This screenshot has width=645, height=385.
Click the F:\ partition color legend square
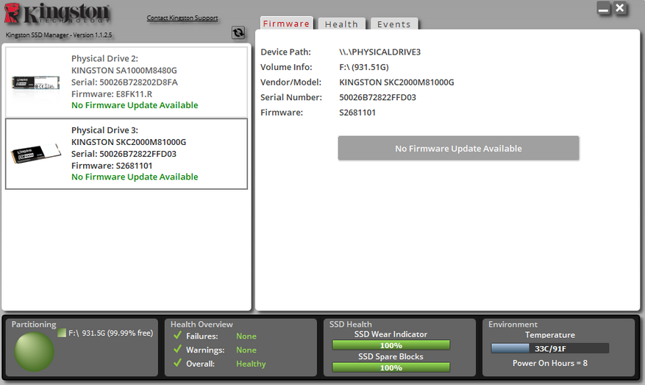tap(62, 333)
